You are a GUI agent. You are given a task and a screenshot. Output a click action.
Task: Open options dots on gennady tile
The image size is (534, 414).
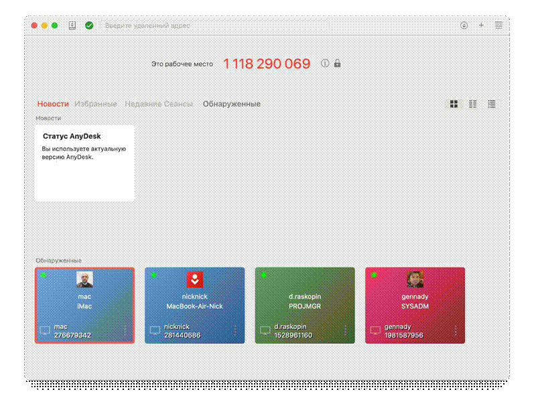456,330
